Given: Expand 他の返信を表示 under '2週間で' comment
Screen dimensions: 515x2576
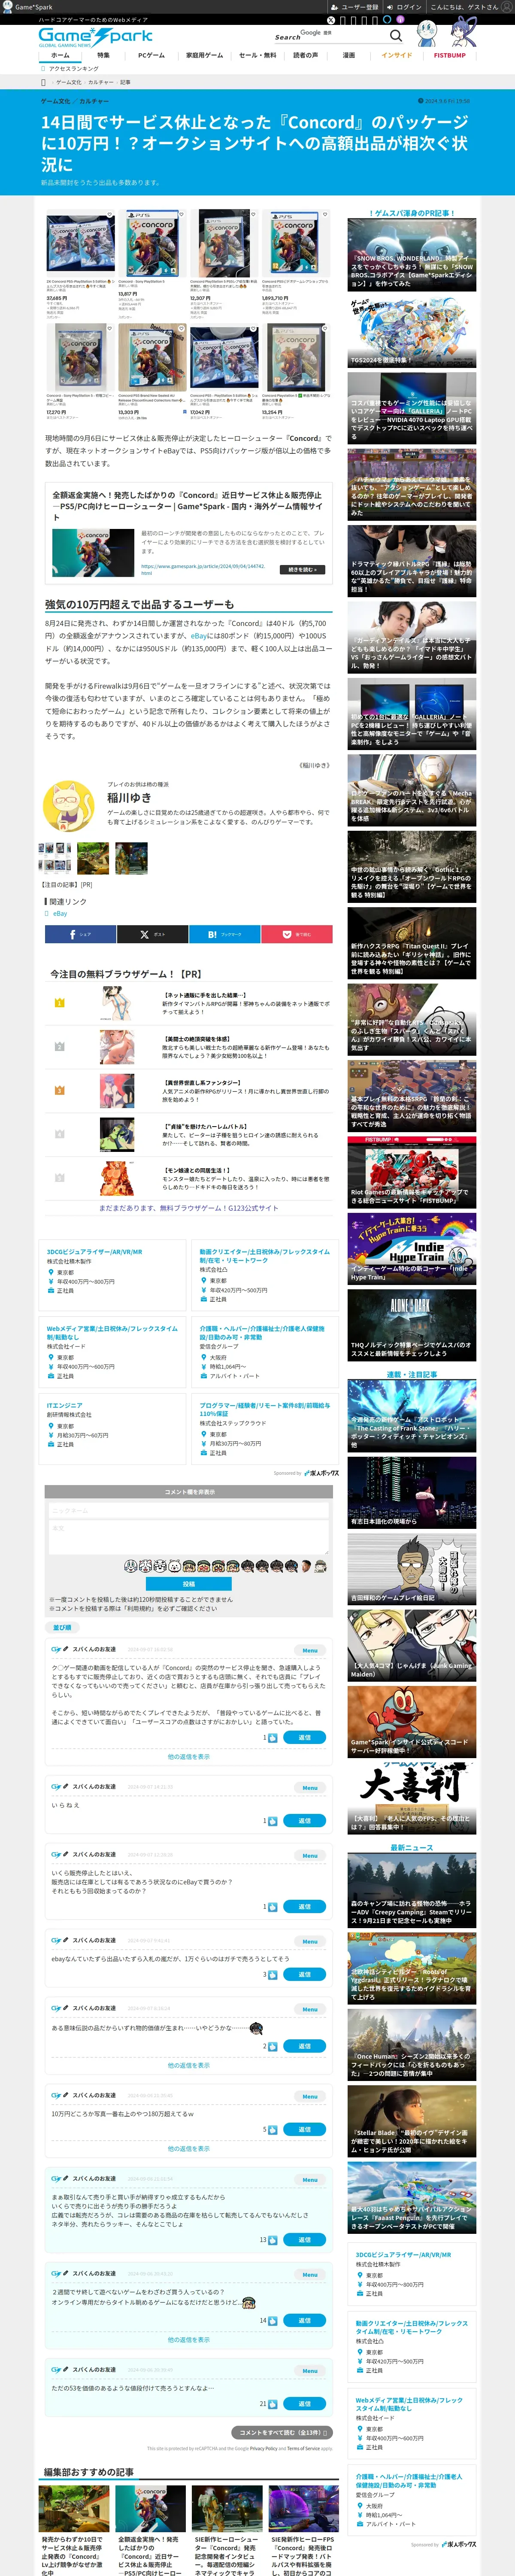Looking at the screenshot, I should [189, 2340].
